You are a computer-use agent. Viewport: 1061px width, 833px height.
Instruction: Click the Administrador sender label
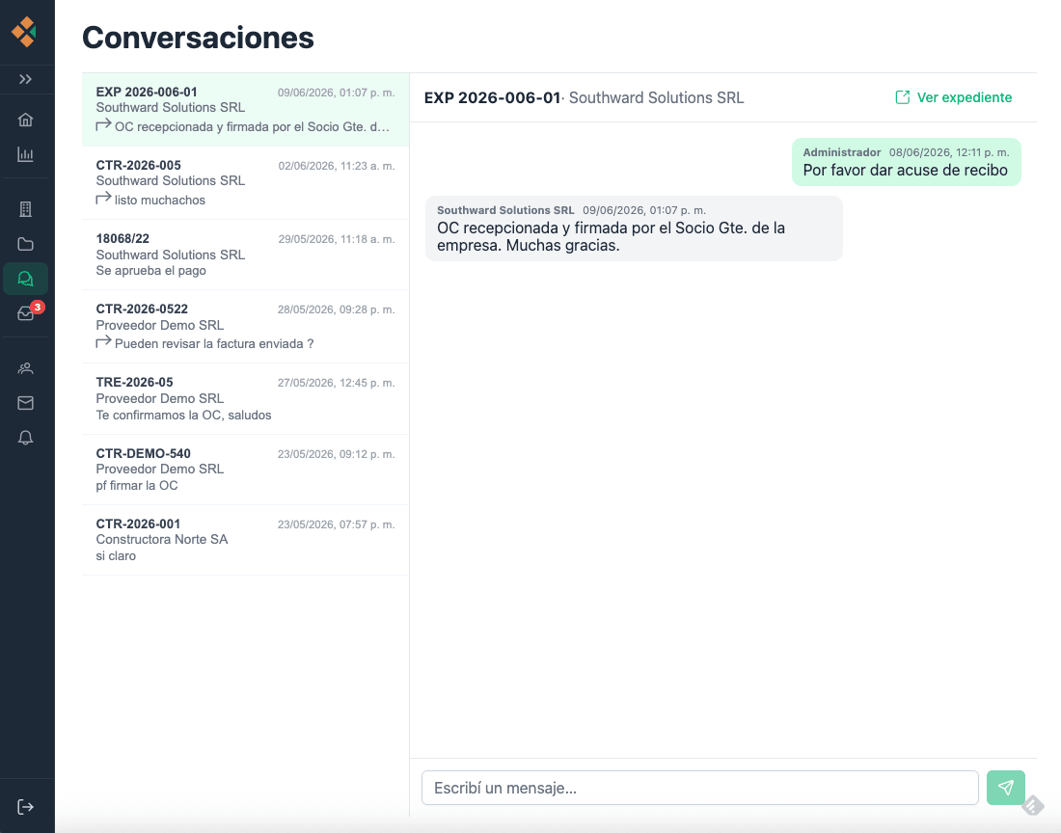point(842,152)
